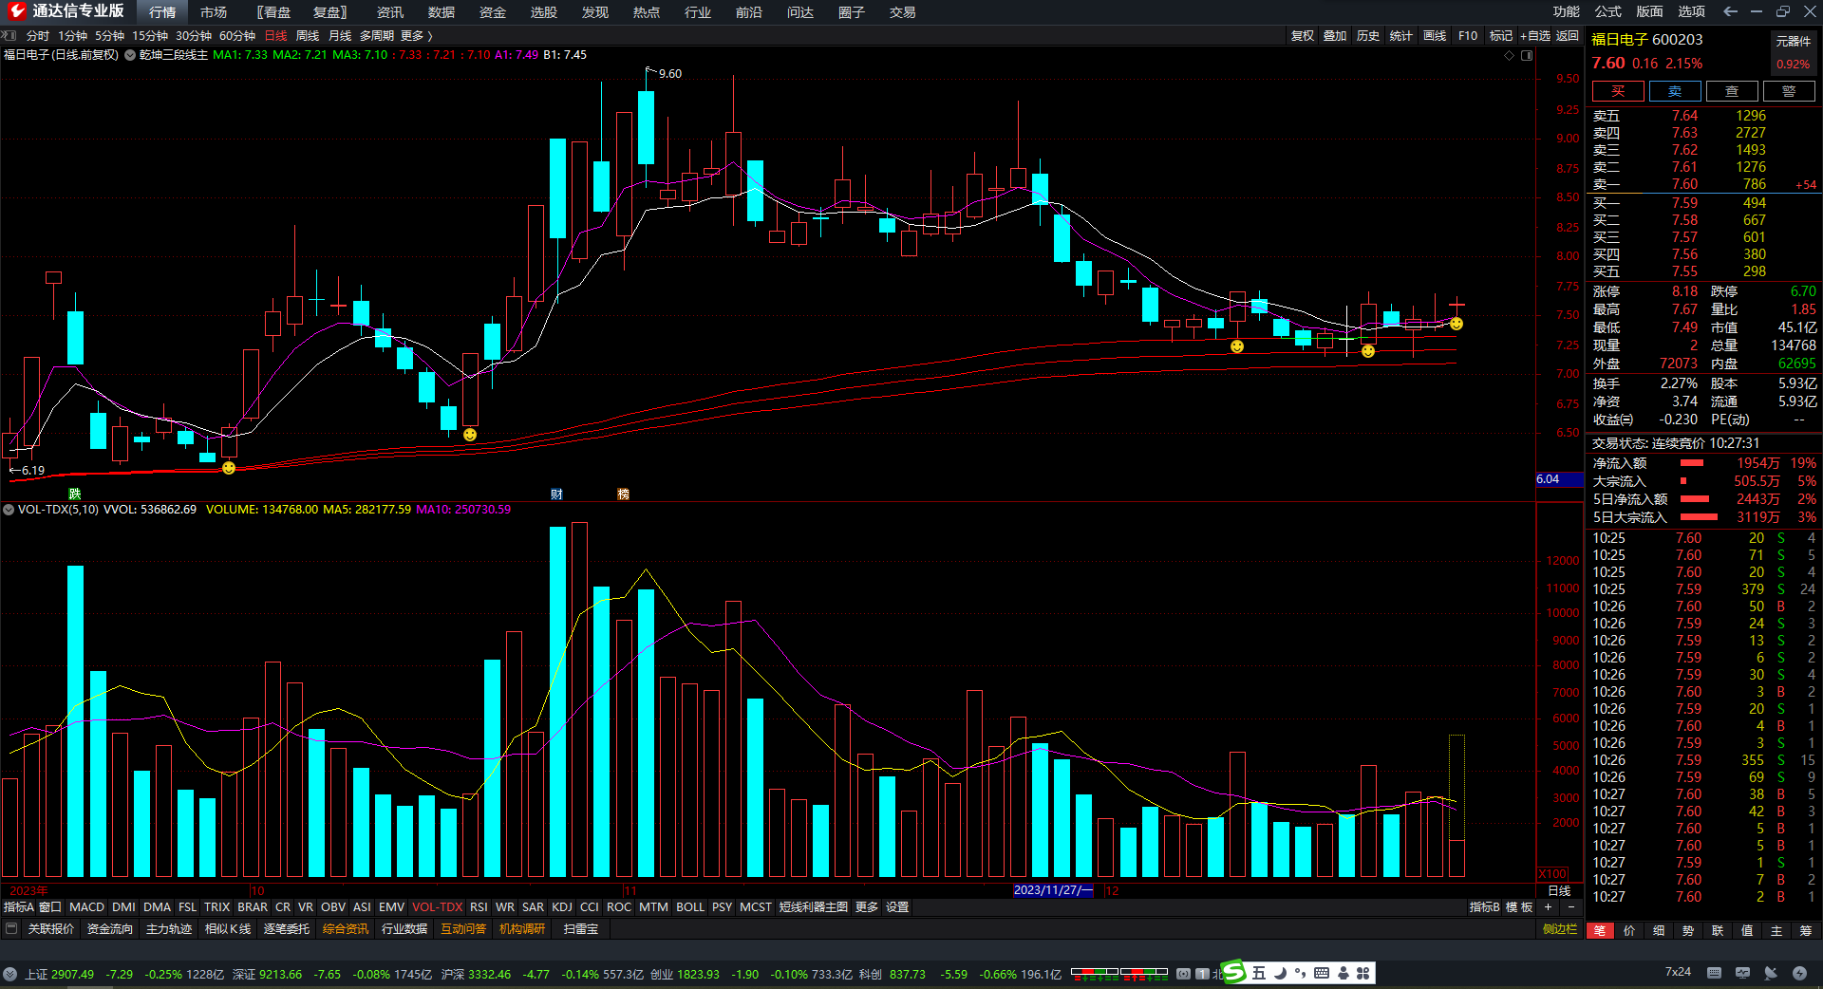
Task: Click the plus button beside 模板
Action: 1548,907
